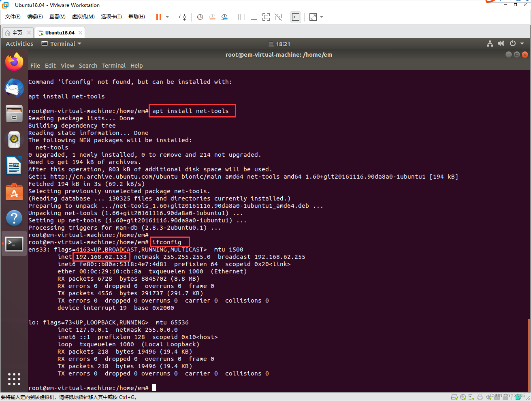Click the terminal title 'root@em-virtual-machine: /home/em'
531x401 pixels.
279,55
